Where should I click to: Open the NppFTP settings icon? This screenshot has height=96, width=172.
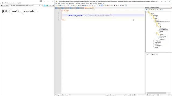pos(160,10)
